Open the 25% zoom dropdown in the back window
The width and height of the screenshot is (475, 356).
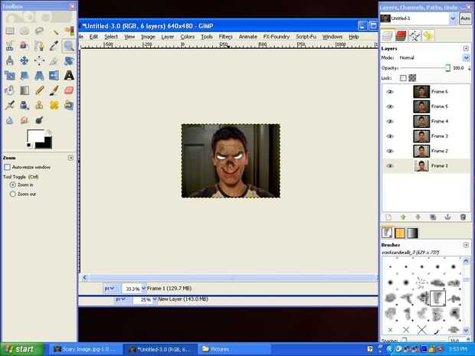155,299
